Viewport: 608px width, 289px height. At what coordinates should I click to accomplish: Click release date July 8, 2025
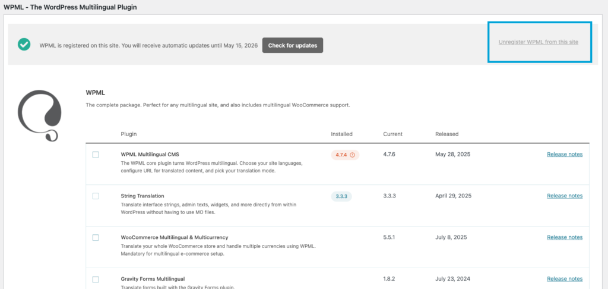(451, 237)
